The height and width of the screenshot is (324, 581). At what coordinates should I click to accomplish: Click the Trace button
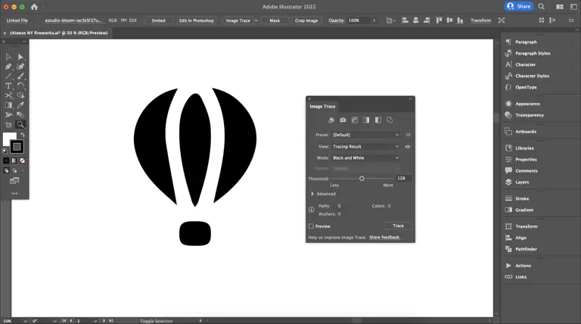(x=398, y=226)
